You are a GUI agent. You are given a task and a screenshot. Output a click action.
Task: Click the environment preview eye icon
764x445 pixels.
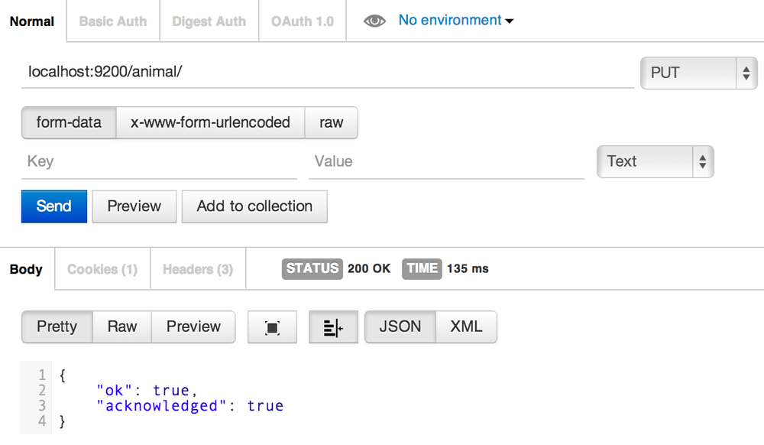point(374,21)
